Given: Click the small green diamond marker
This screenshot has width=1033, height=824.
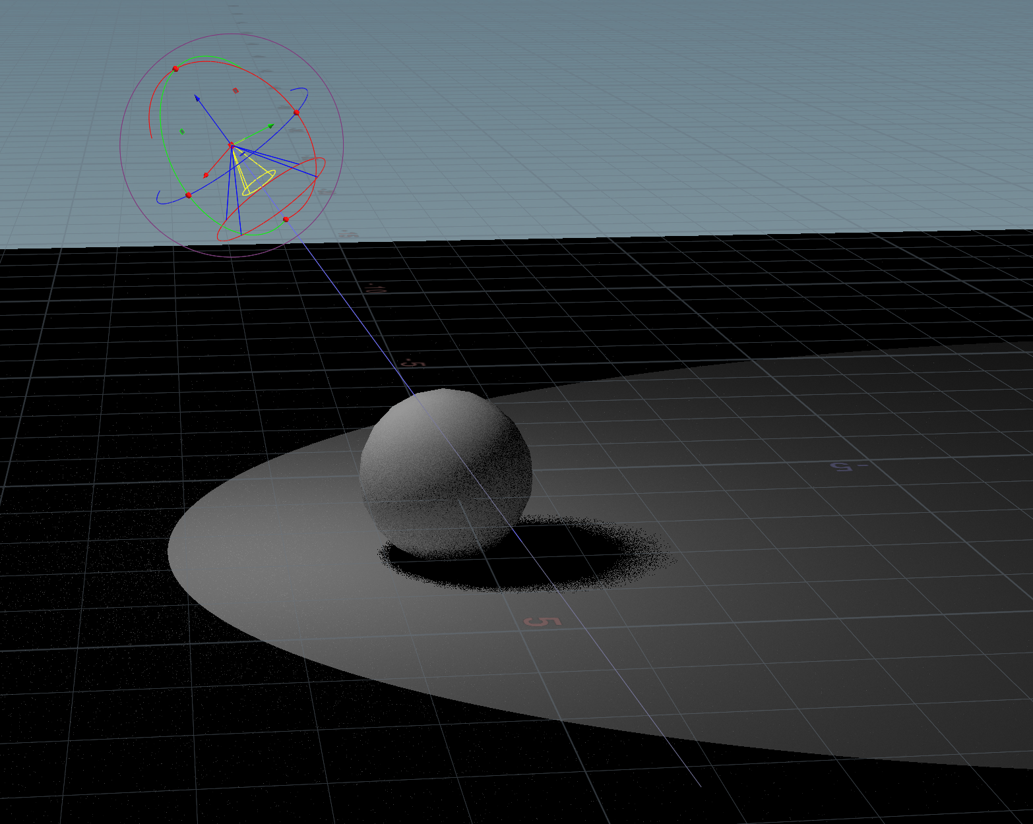Looking at the screenshot, I should click(x=181, y=131).
